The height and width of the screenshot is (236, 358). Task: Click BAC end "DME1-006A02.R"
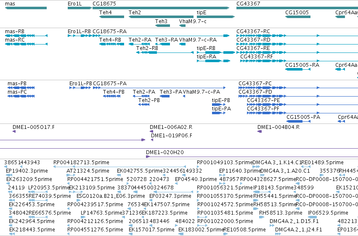[x=171, y=127]
